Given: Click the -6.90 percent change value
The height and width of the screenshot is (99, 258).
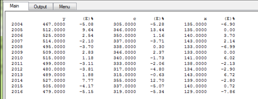Looking at the screenshot, I should pos(228,24).
